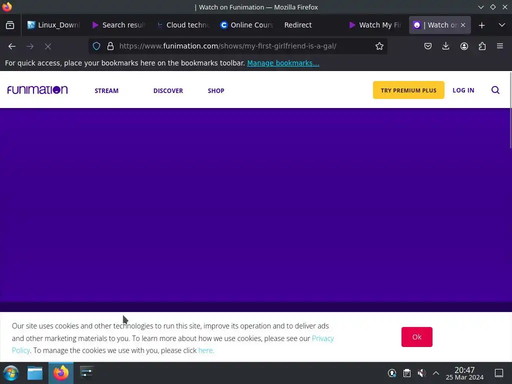Open the Extensions panel
The image size is (512, 384).
point(482,46)
